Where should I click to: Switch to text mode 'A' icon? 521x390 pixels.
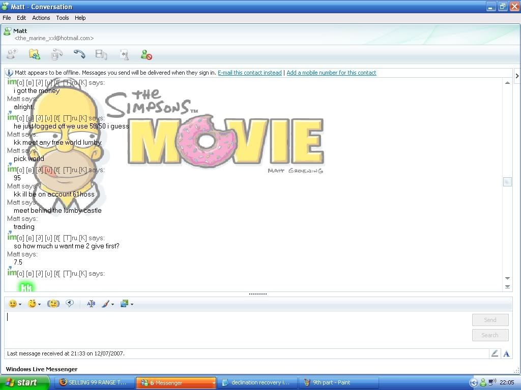(506, 353)
